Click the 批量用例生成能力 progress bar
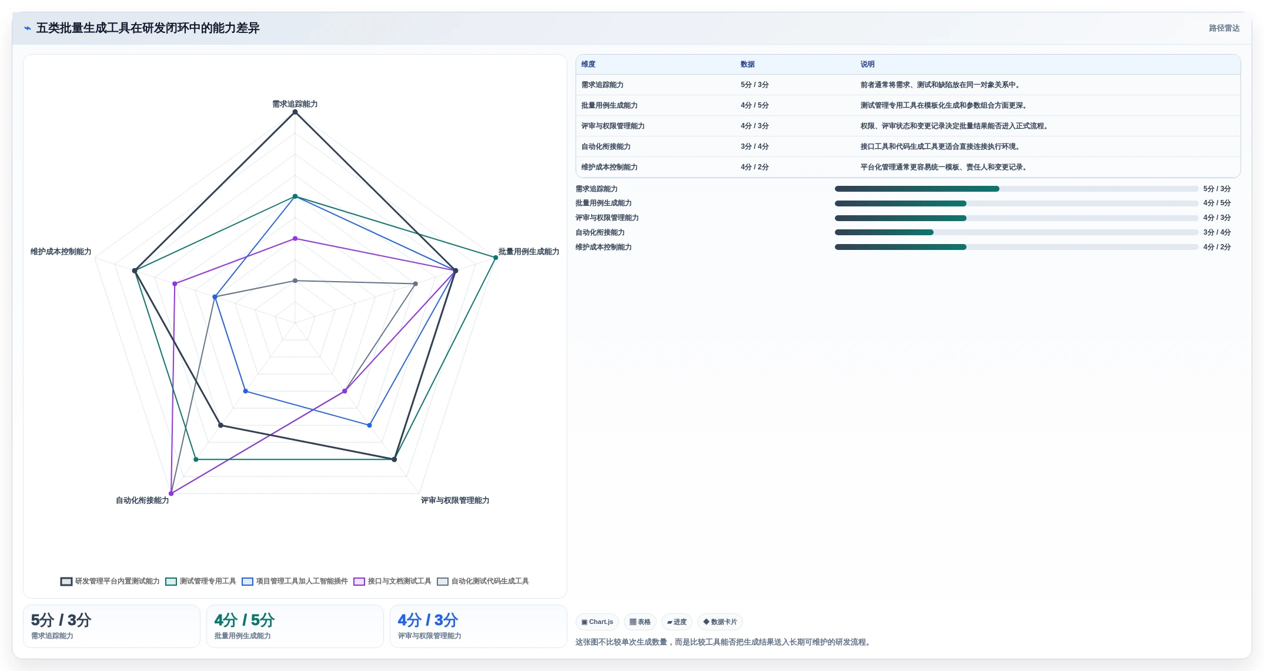This screenshot has height=671, width=1264. (x=1016, y=203)
